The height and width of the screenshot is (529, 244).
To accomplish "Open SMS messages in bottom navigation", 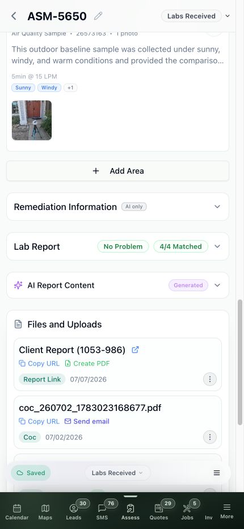I will (102, 512).
